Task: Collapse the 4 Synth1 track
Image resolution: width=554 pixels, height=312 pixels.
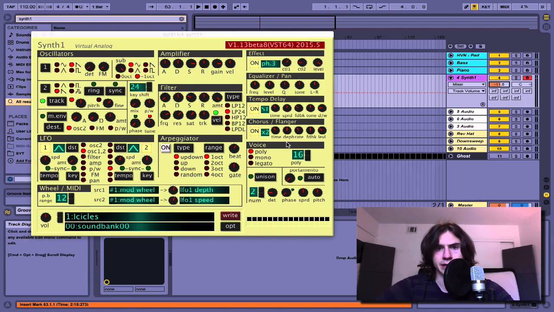Action: point(451,78)
